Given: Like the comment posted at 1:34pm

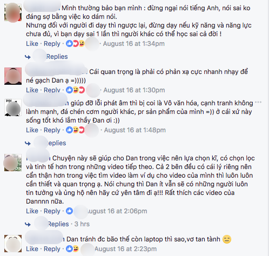Looking at the screenshot, I should coord(32,44).
